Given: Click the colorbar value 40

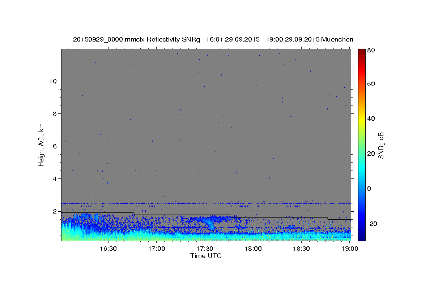Looking at the screenshot, I should 371,118.
